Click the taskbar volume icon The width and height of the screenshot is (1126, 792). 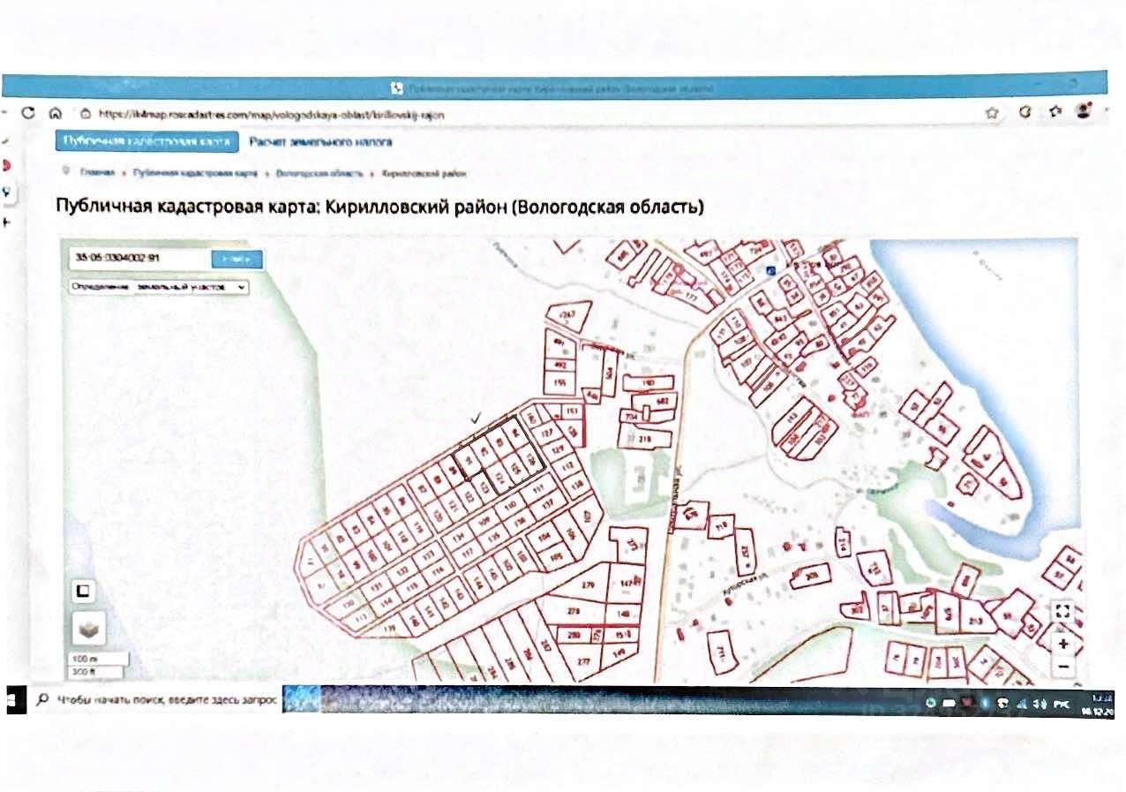pyautogui.click(x=1040, y=704)
